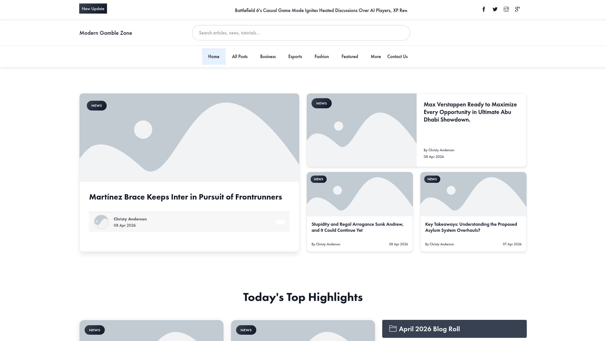The width and height of the screenshot is (606, 341).
Task: Open the Instagram social icon
Action: pos(506,9)
